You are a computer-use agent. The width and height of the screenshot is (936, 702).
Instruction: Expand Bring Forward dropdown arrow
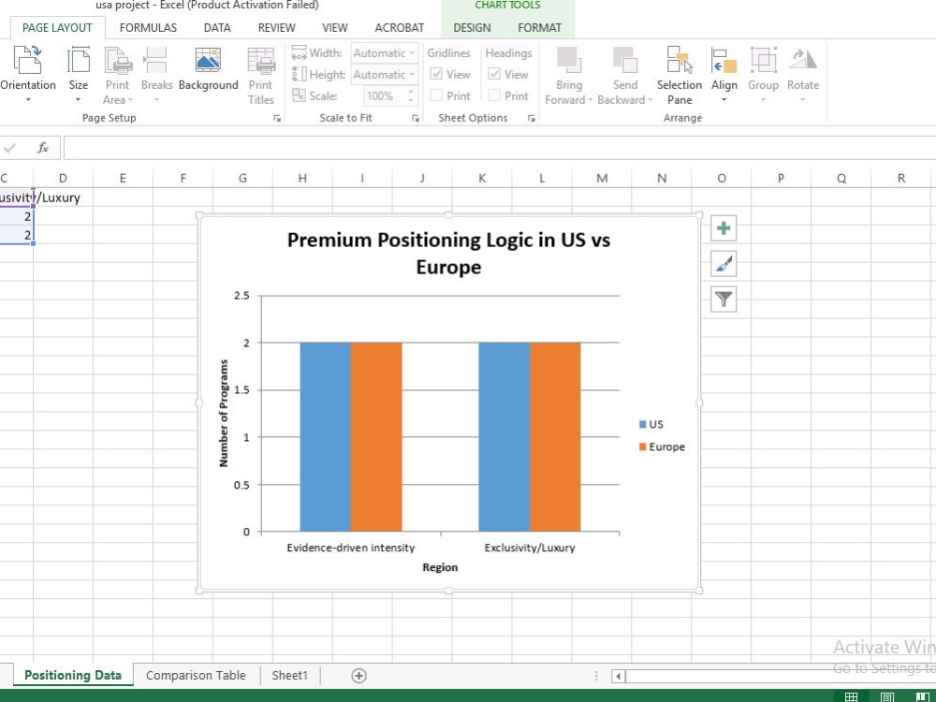point(590,100)
